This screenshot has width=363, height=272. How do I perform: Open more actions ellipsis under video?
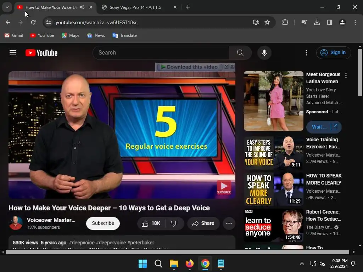click(x=229, y=223)
